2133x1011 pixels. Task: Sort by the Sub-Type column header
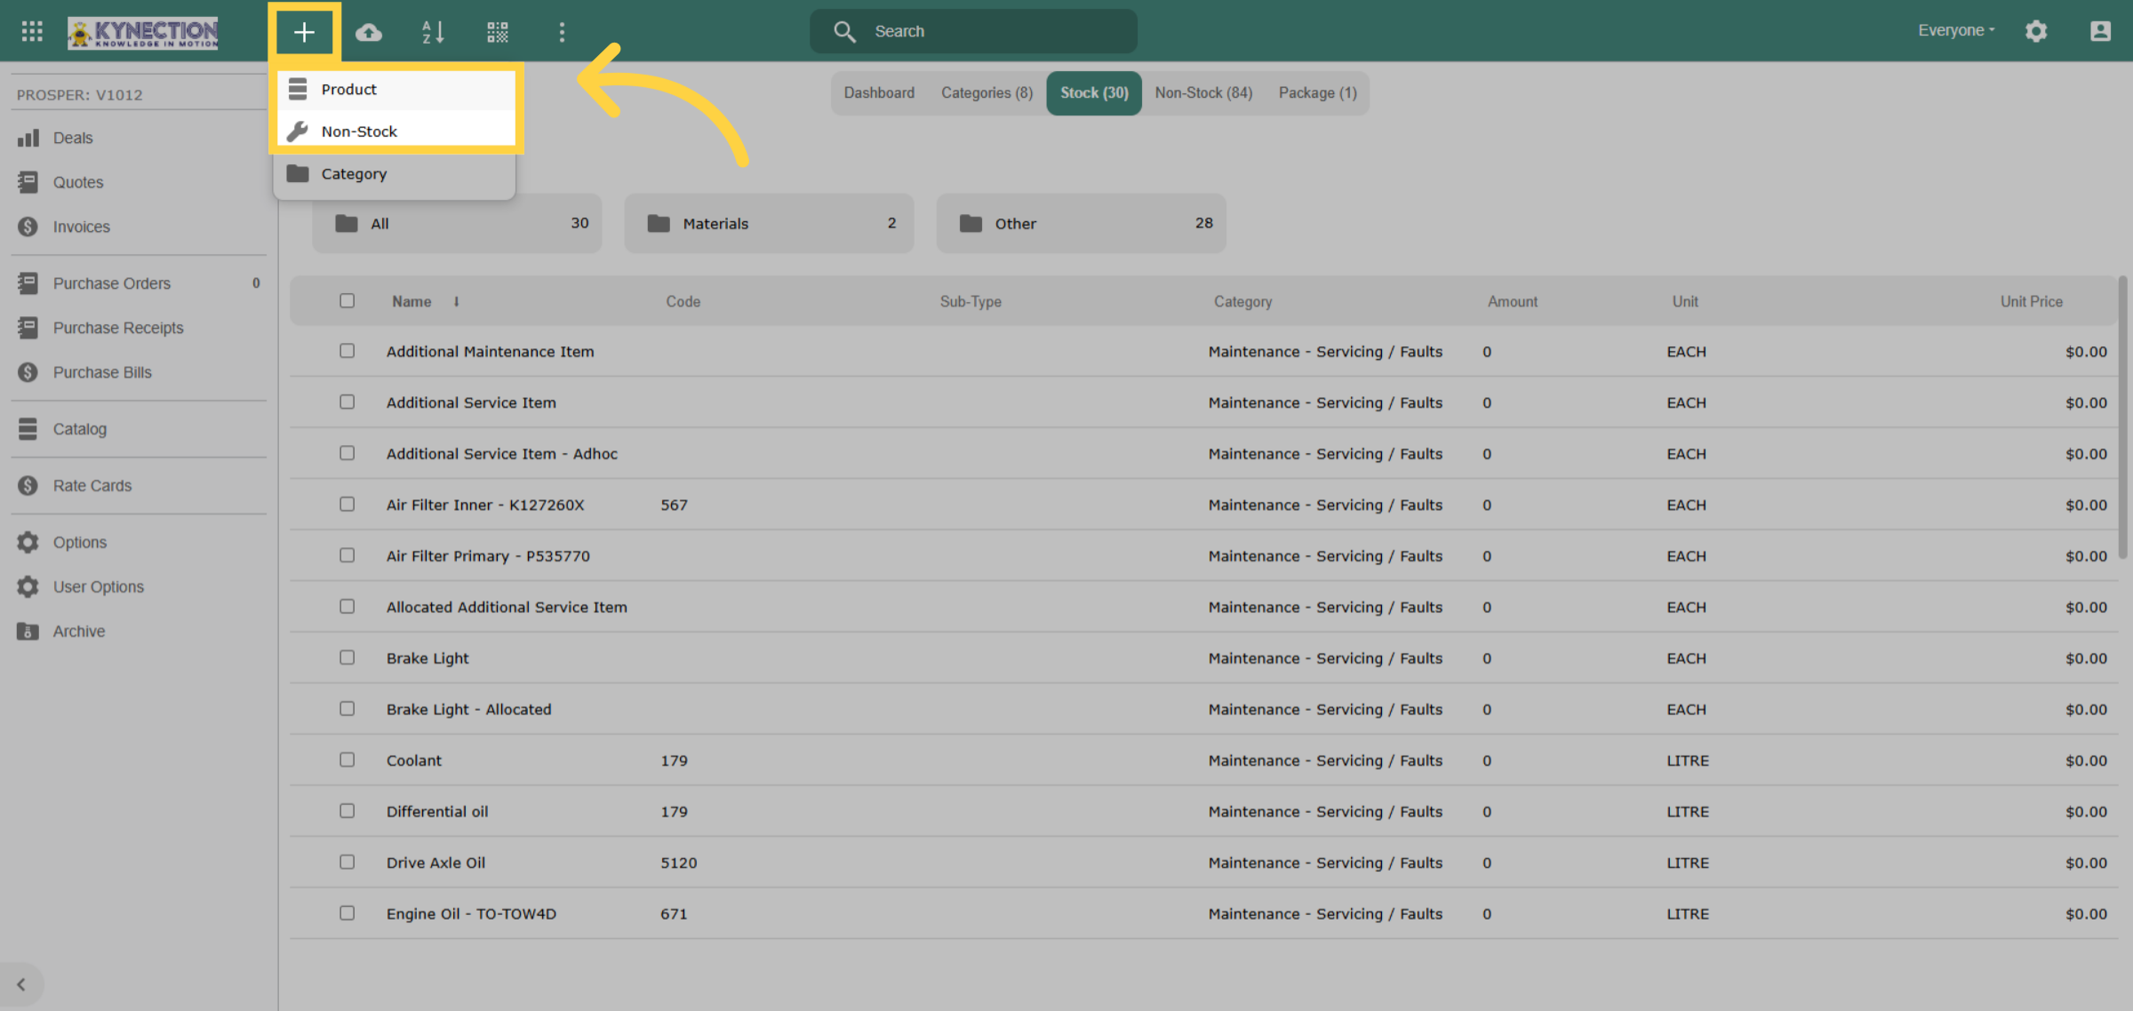[x=971, y=302]
